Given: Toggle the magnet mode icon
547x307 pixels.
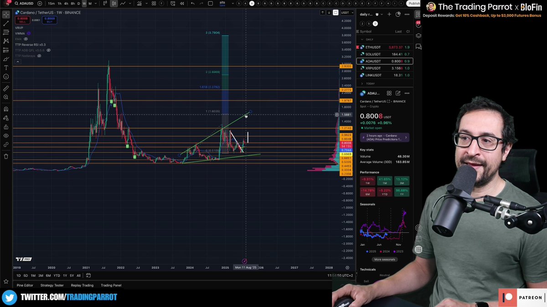Looking at the screenshot, I should pos(6,109).
